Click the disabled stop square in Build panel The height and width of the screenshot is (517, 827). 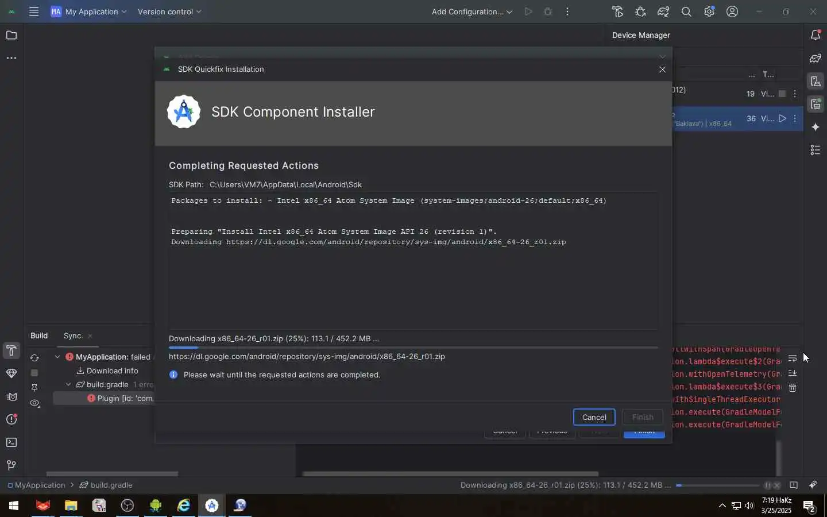(34, 372)
